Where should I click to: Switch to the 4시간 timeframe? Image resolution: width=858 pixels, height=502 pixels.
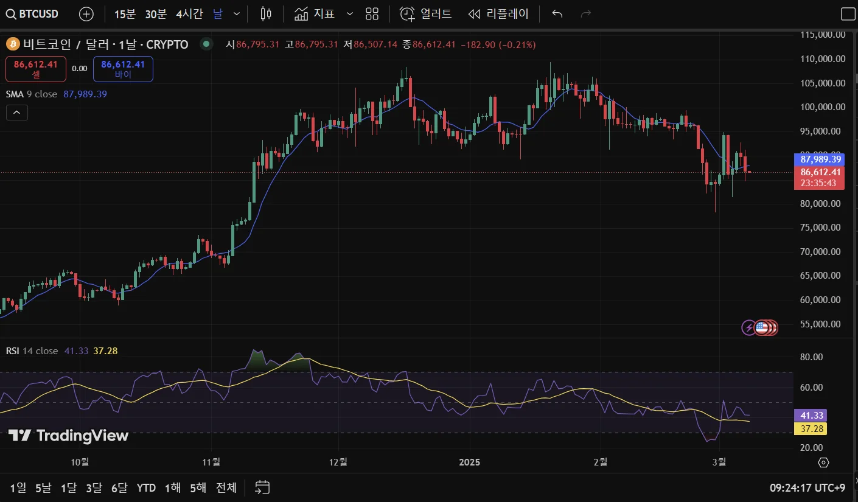[x=189, y=13]
